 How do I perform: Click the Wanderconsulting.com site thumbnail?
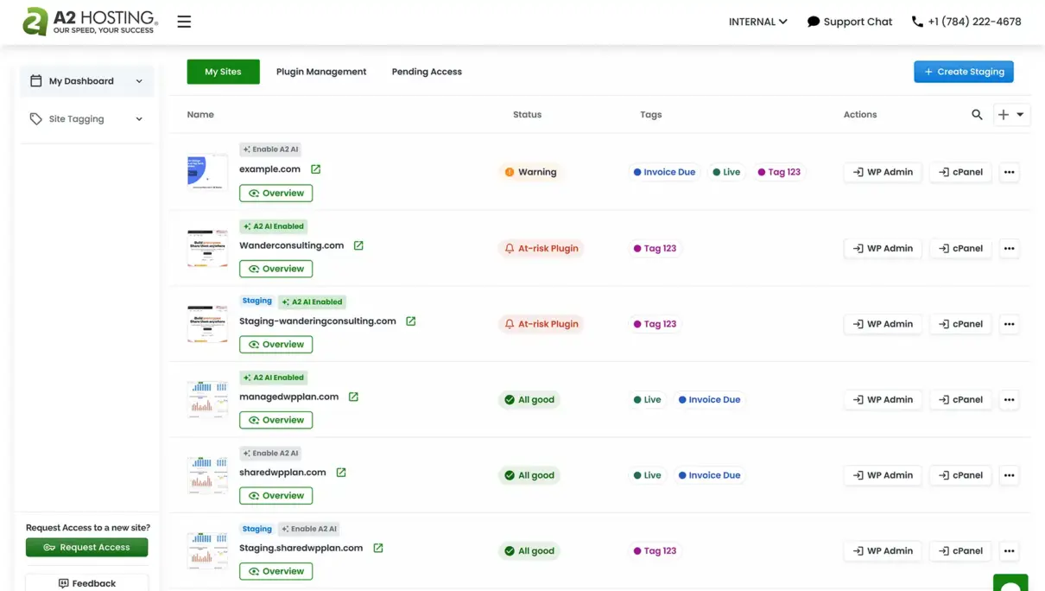[207, 248]
